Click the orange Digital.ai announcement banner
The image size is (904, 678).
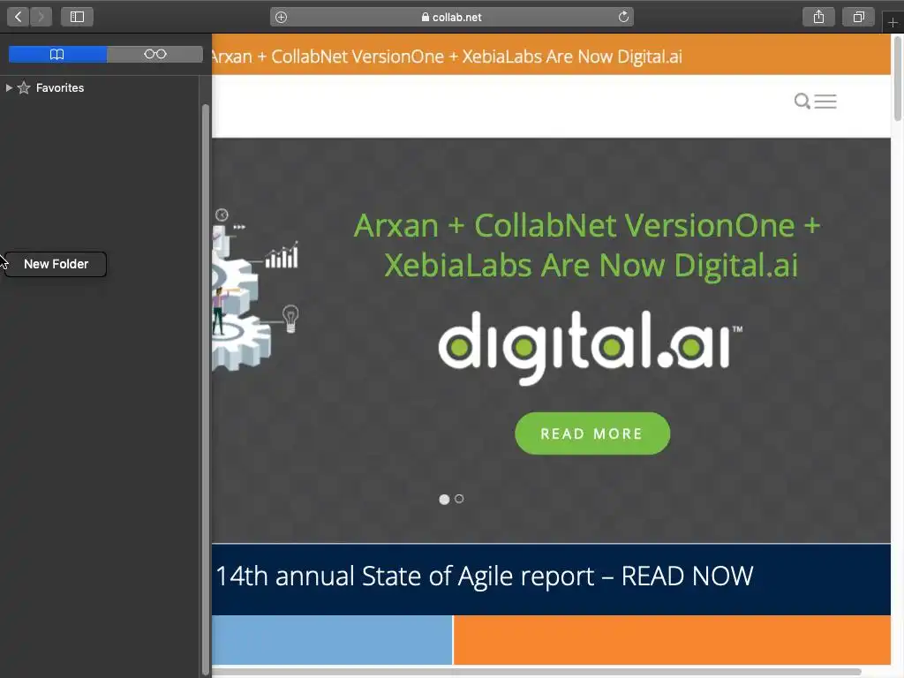click(x=551, y=54)
